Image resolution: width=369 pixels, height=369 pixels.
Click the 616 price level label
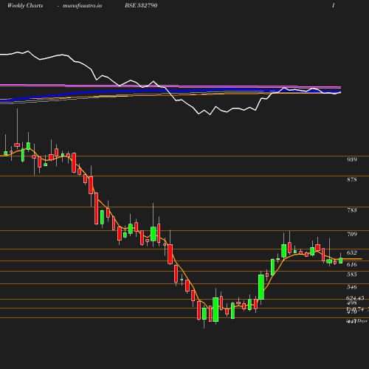[352, 264]
